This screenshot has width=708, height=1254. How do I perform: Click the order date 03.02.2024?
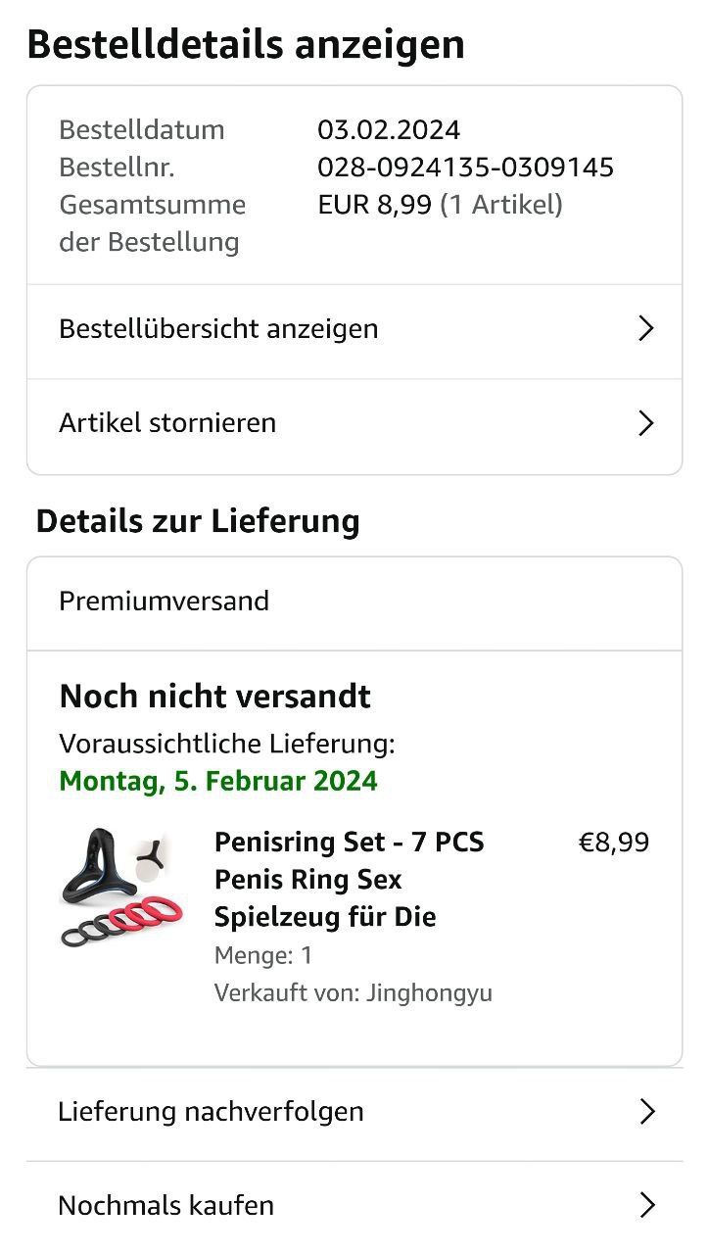[x=389, y=130]
